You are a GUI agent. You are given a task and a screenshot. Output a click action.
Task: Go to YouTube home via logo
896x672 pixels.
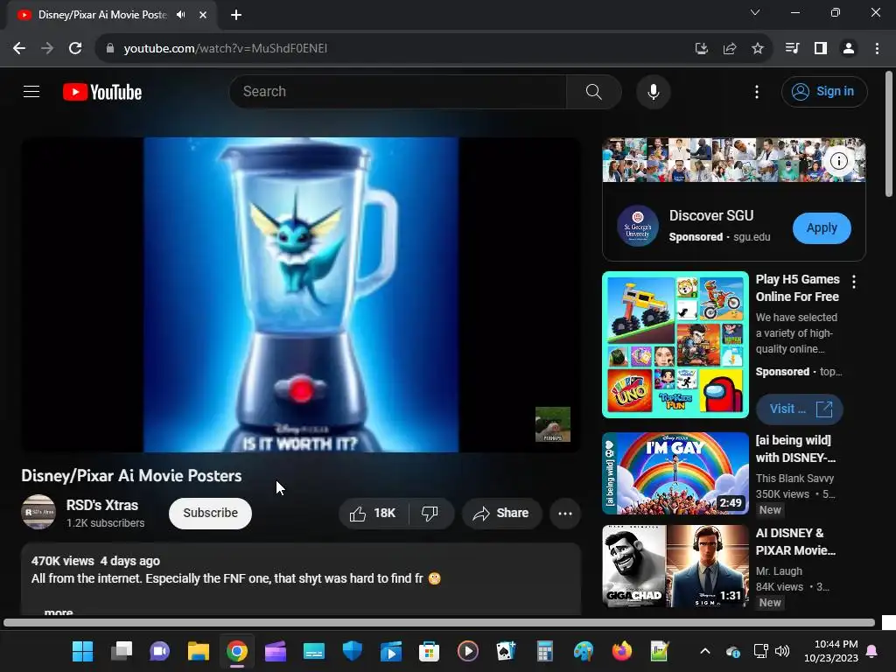(102, 92)
